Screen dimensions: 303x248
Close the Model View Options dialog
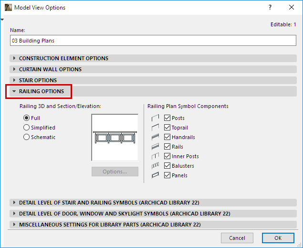[292, 7]
